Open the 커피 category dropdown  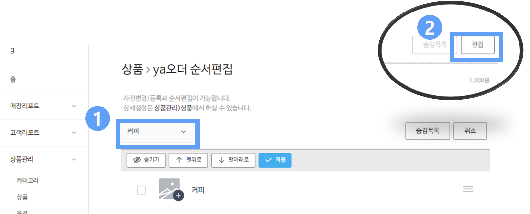pos(157,132)
